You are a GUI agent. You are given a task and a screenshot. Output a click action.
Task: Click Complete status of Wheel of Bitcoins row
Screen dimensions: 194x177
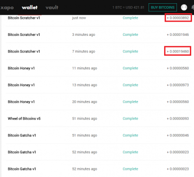coord(130,118)
